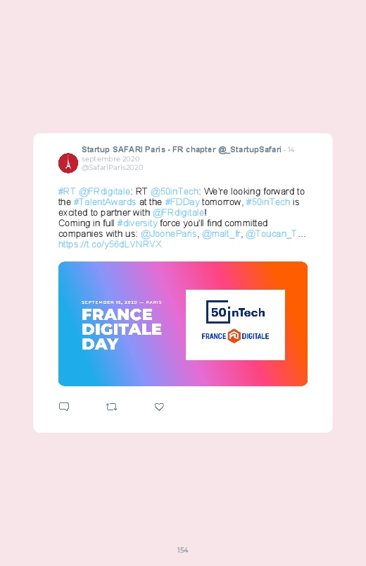Open the #RT hashtag
The width and height of the screenshot is (366, 566).
(67, 191)
